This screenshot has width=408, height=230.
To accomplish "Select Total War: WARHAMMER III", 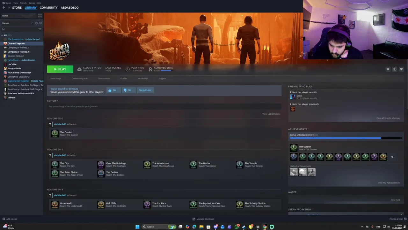I will 22,93.
